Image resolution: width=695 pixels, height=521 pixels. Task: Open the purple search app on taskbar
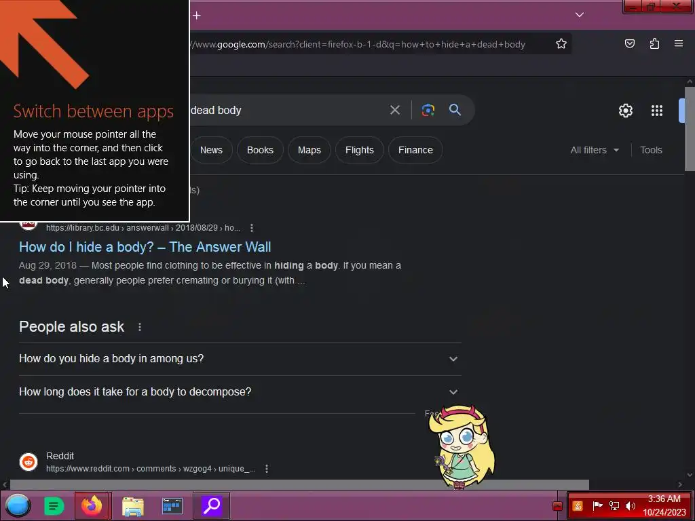212,505
